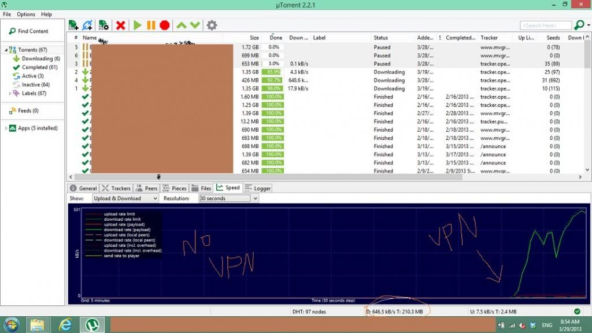592x333 pixels.
Task: Open the Help menu
Action: [46, 14]
